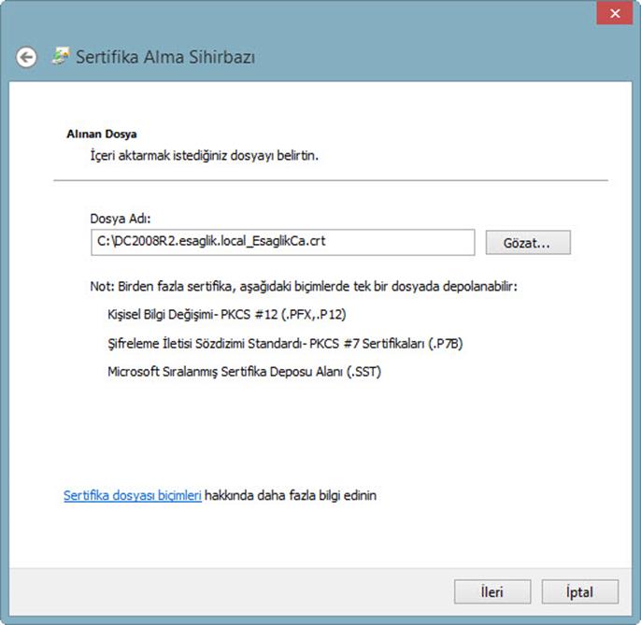Click the Microsoft Sıralanmış Sertifika Deposu line
The image size is (641, 625).
(x=245, y=372)
